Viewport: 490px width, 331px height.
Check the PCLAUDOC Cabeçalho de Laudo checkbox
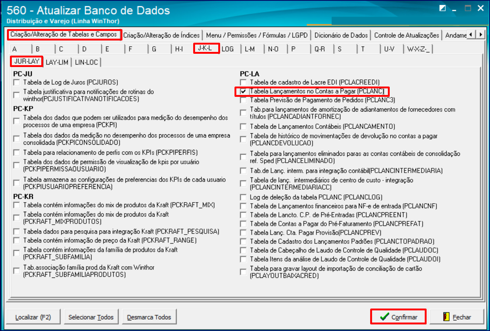pyautogui.click(x=243, y=250)
